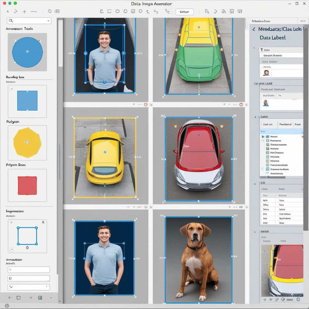Viewport: 309px width, 309px height.
Task: Click the plus icon in top-left toolbar
Action: point(24,11)
